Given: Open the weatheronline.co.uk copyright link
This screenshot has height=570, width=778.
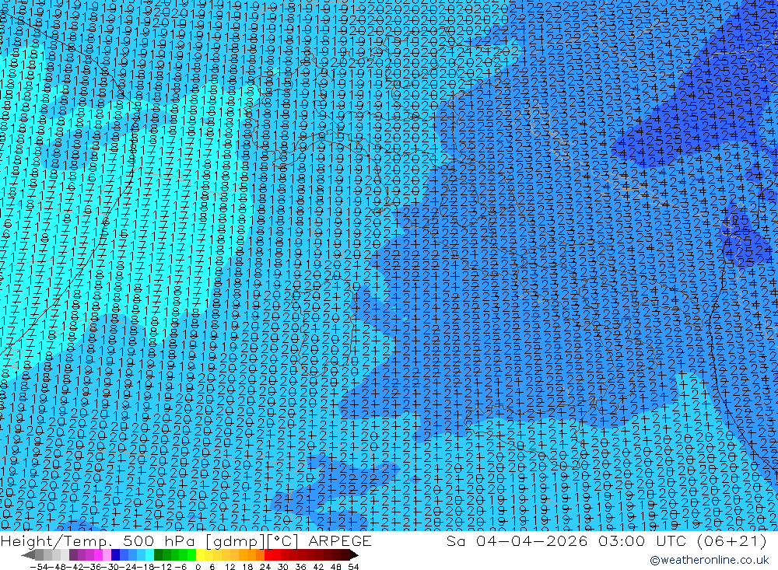Looking at the screenshot, I should [709, 560].
